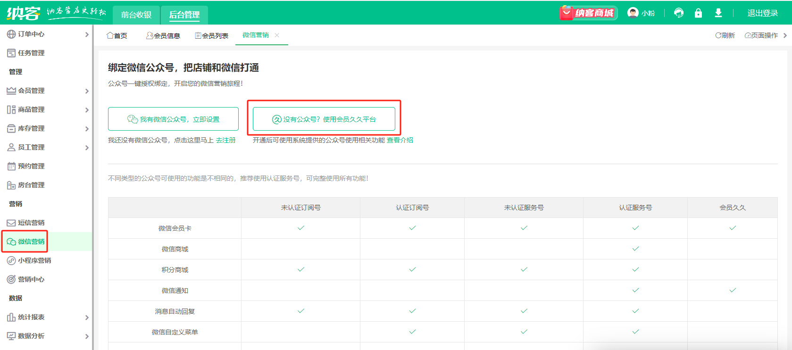Click 没有公众号？使用会员久久平台 button
This screenshot has width=792, height=350.
tap(324, 119)
